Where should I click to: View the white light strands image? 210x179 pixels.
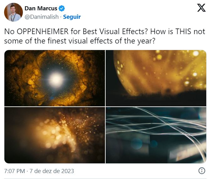coord(156,135)
